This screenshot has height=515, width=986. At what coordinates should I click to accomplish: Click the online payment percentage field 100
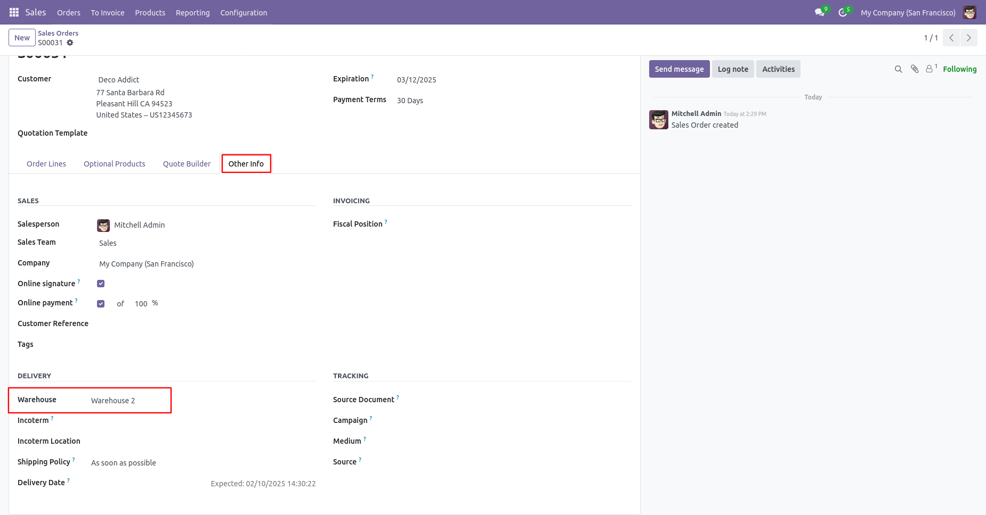pyautogui.click(x=141, y=304)
